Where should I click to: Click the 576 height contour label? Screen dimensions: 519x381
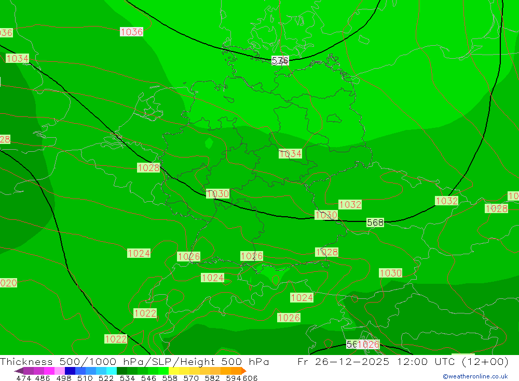click(x=280, y=60)
